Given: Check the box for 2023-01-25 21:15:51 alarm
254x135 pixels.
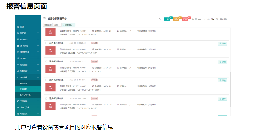Looking at the screenshot, I should (x=46, y=62).
